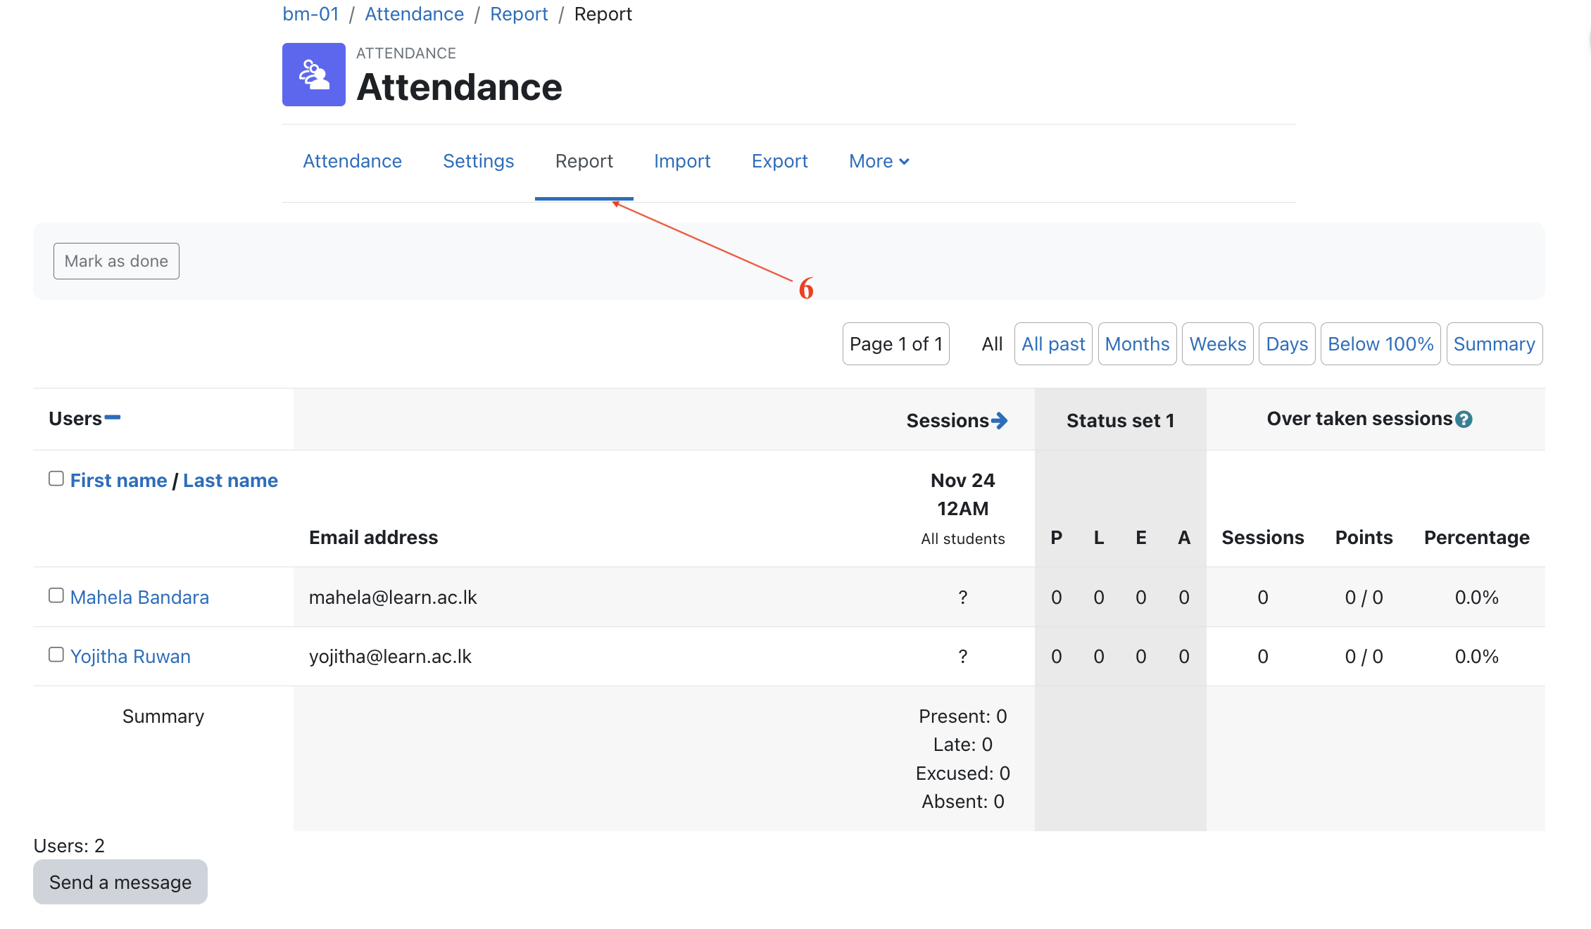
Task: Switch to the Summary view
Action: [1494, 344]
